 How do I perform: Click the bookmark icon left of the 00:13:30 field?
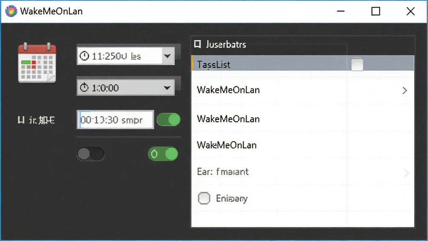[x=21, y=120]
